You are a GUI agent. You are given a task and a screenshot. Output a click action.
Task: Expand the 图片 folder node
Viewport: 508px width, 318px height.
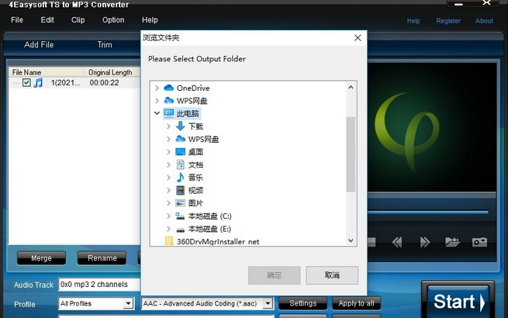[x=168, y=203]
